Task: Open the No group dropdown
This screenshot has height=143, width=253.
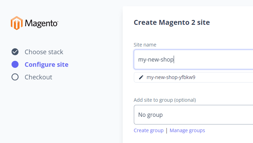Action: point(193,115)
